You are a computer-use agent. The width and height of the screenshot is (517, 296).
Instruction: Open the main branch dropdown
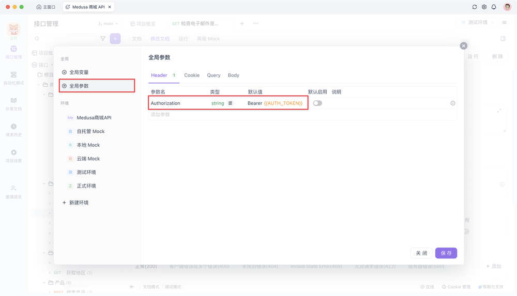pos(108,24)
